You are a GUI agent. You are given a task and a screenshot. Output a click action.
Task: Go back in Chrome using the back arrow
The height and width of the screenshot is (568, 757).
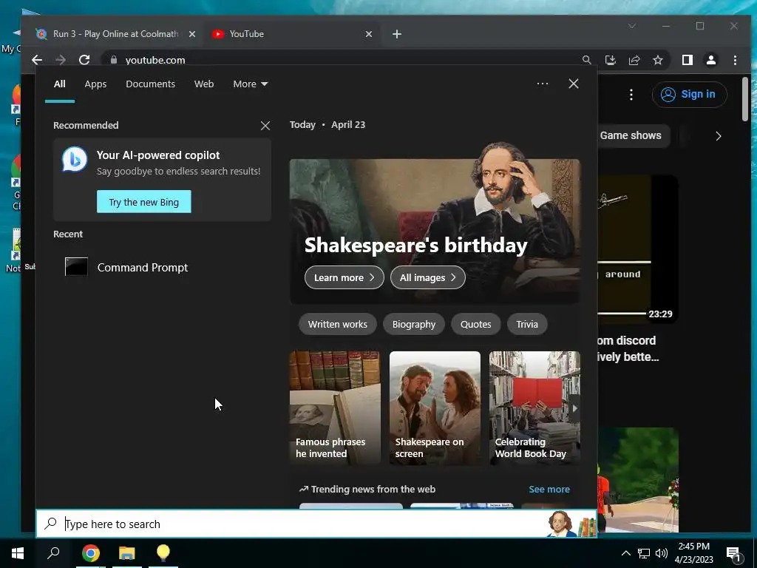coord(37,60)
